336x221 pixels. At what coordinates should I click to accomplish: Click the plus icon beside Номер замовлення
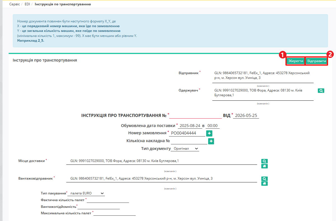[209, 133]
